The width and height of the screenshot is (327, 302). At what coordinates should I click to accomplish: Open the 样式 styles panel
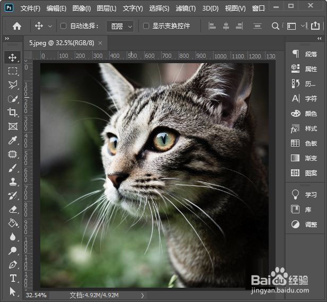pos(304,128)
